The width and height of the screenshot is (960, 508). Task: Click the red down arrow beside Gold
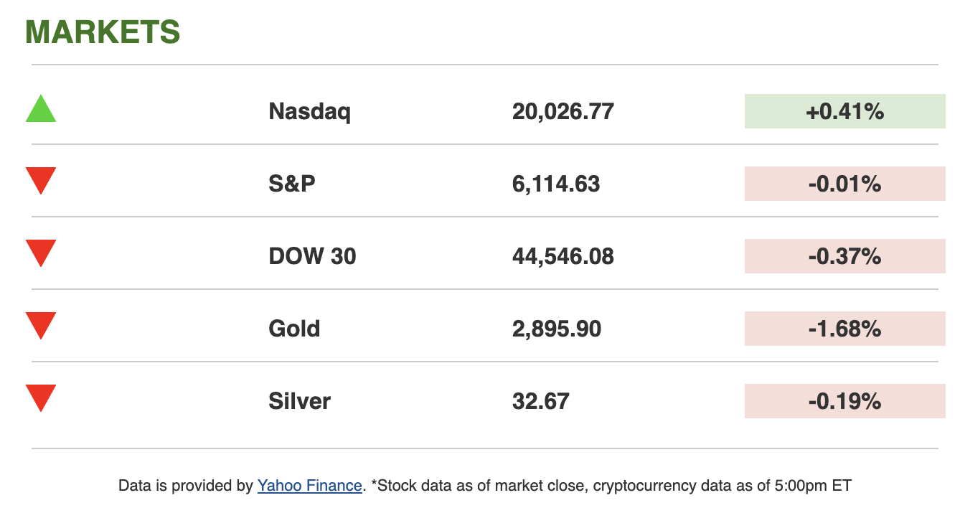(41, 324)
